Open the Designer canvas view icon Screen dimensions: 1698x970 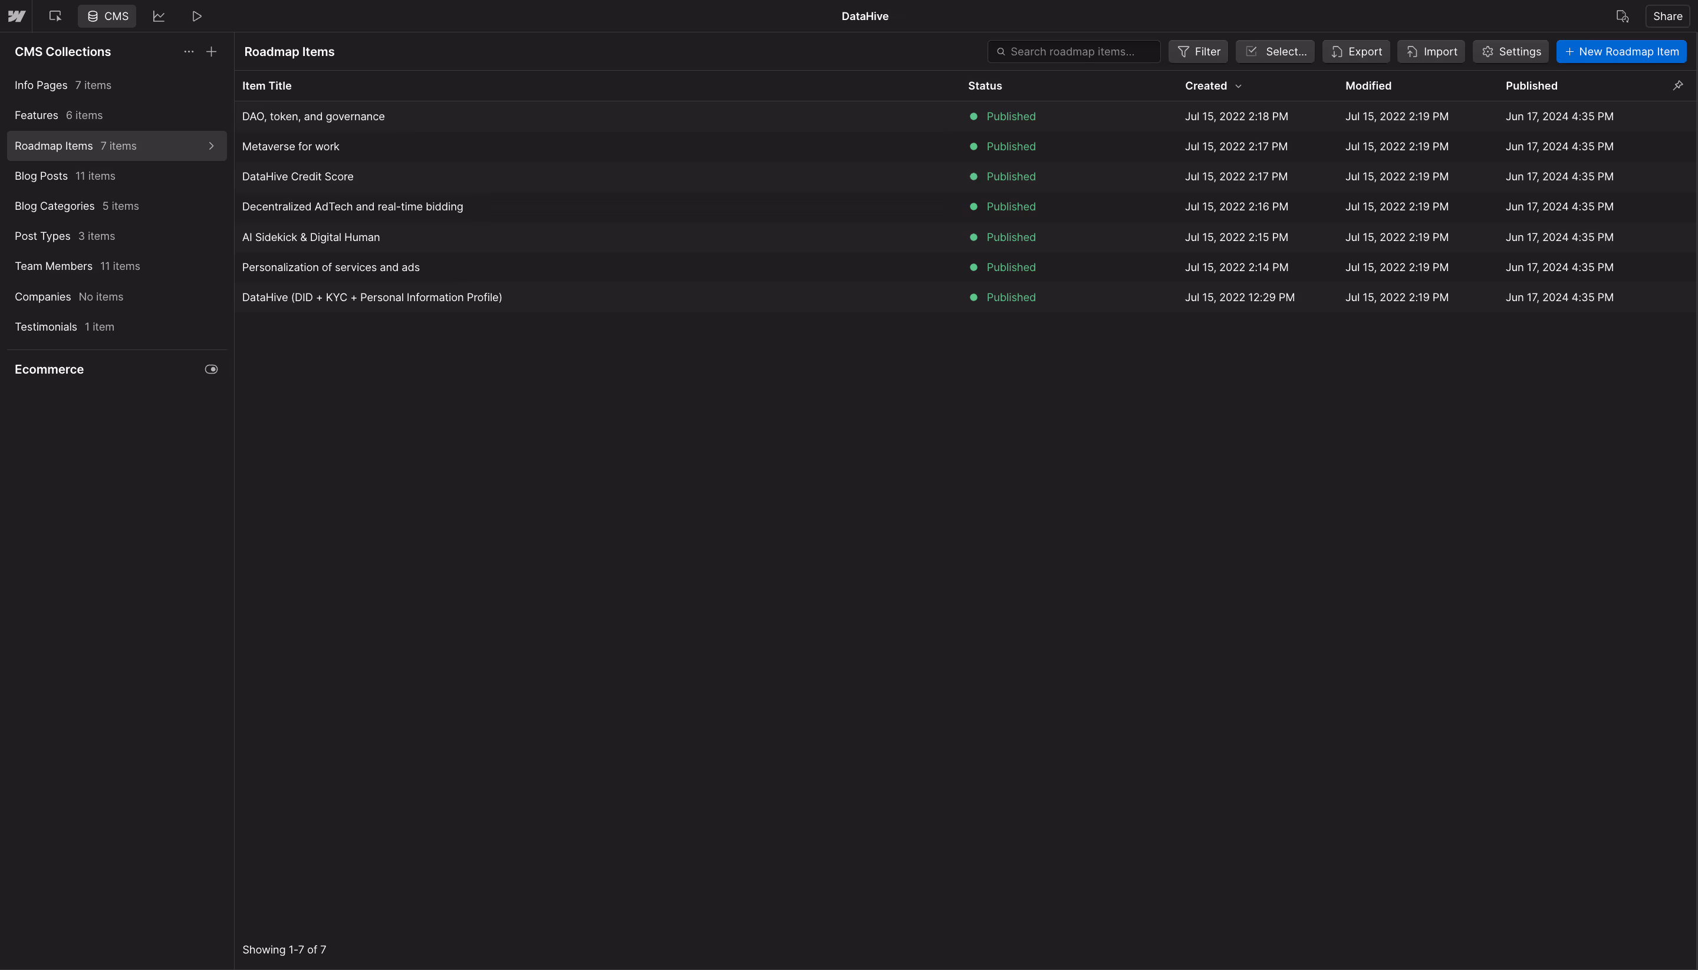point(55,16)
